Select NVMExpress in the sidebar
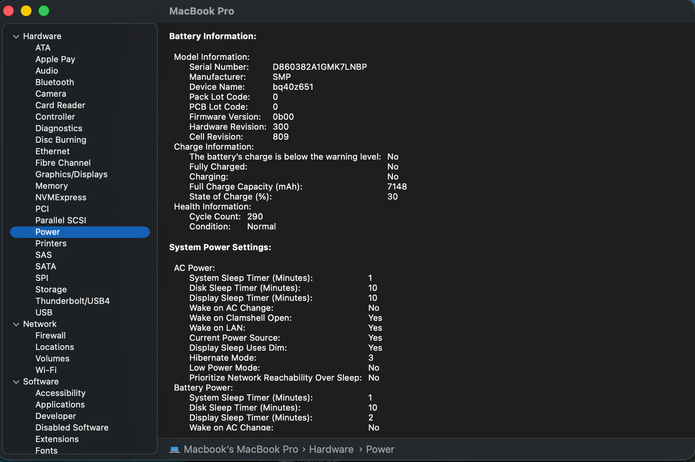The width and height of the screenshot is (695, 462). tap(61, 197)
